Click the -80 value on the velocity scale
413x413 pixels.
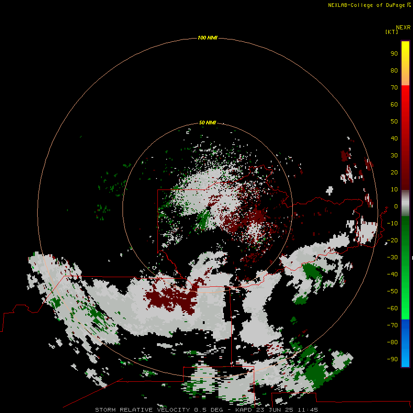pyautogui.click(x=392, y=342)
